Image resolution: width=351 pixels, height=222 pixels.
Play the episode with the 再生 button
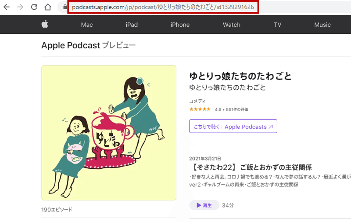coord(204,205)
